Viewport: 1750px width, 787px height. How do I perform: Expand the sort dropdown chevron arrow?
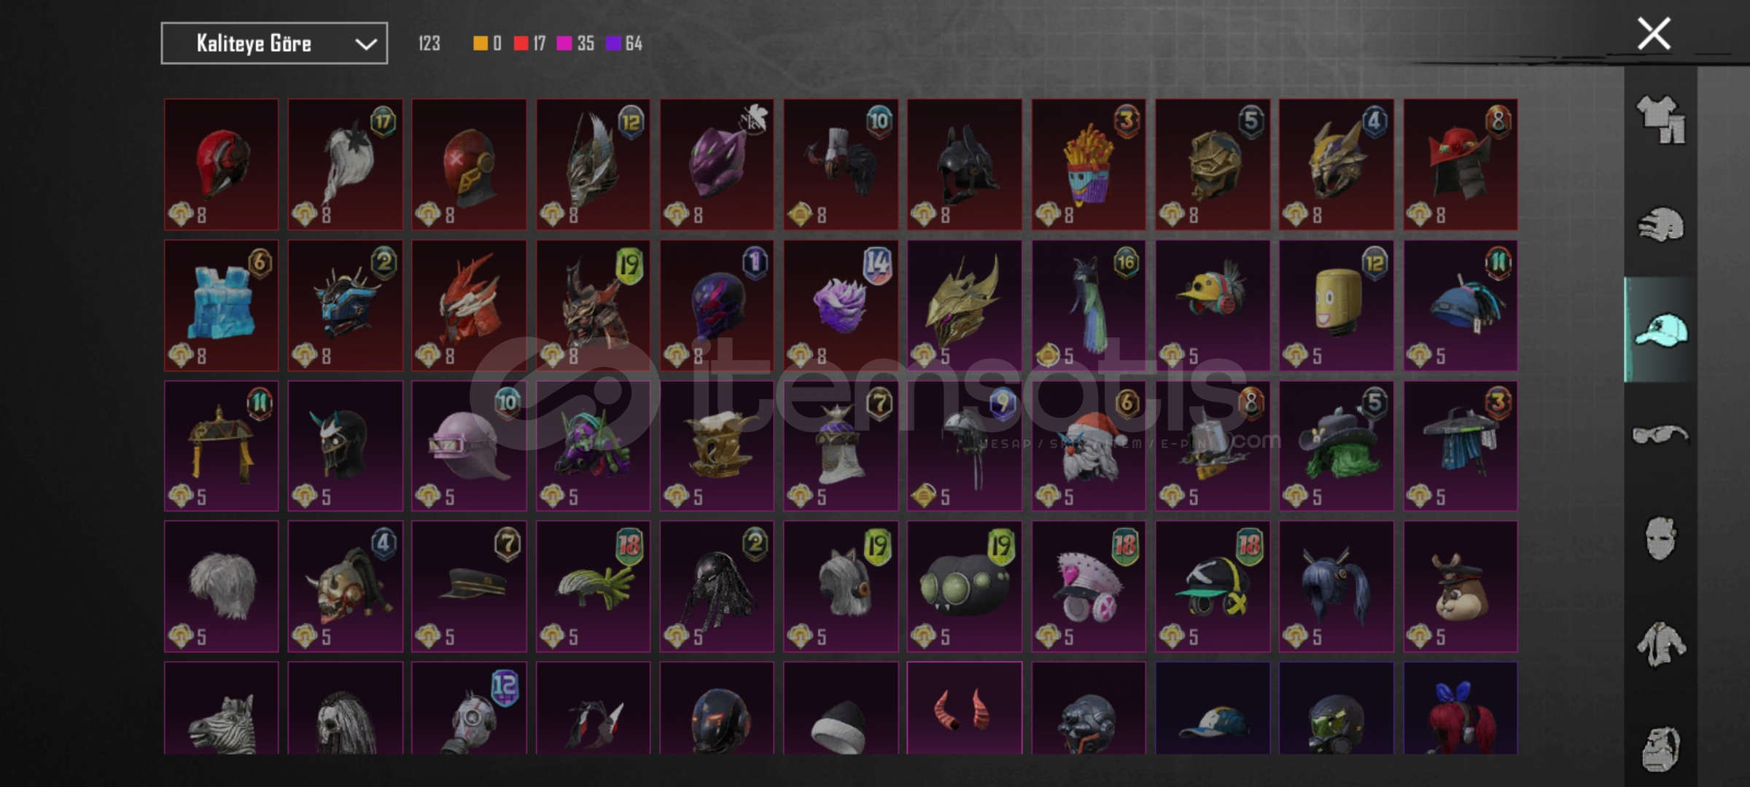click(365, 44)
